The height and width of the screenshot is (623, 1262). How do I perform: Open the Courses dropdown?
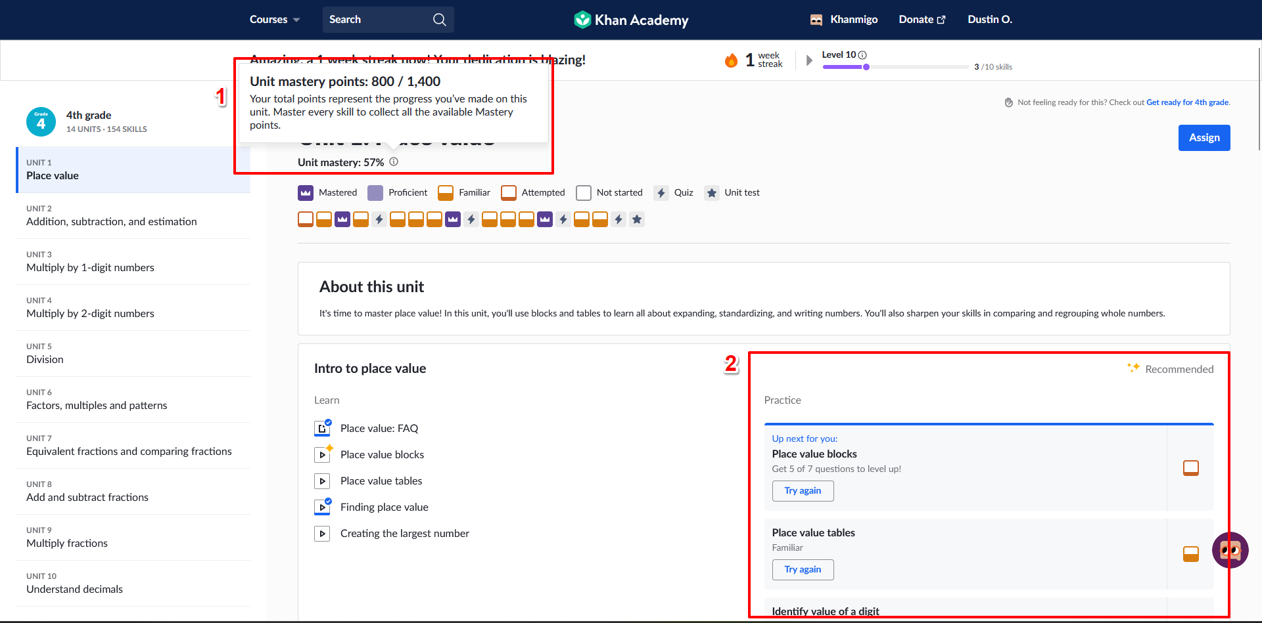[x=273, y=19]
